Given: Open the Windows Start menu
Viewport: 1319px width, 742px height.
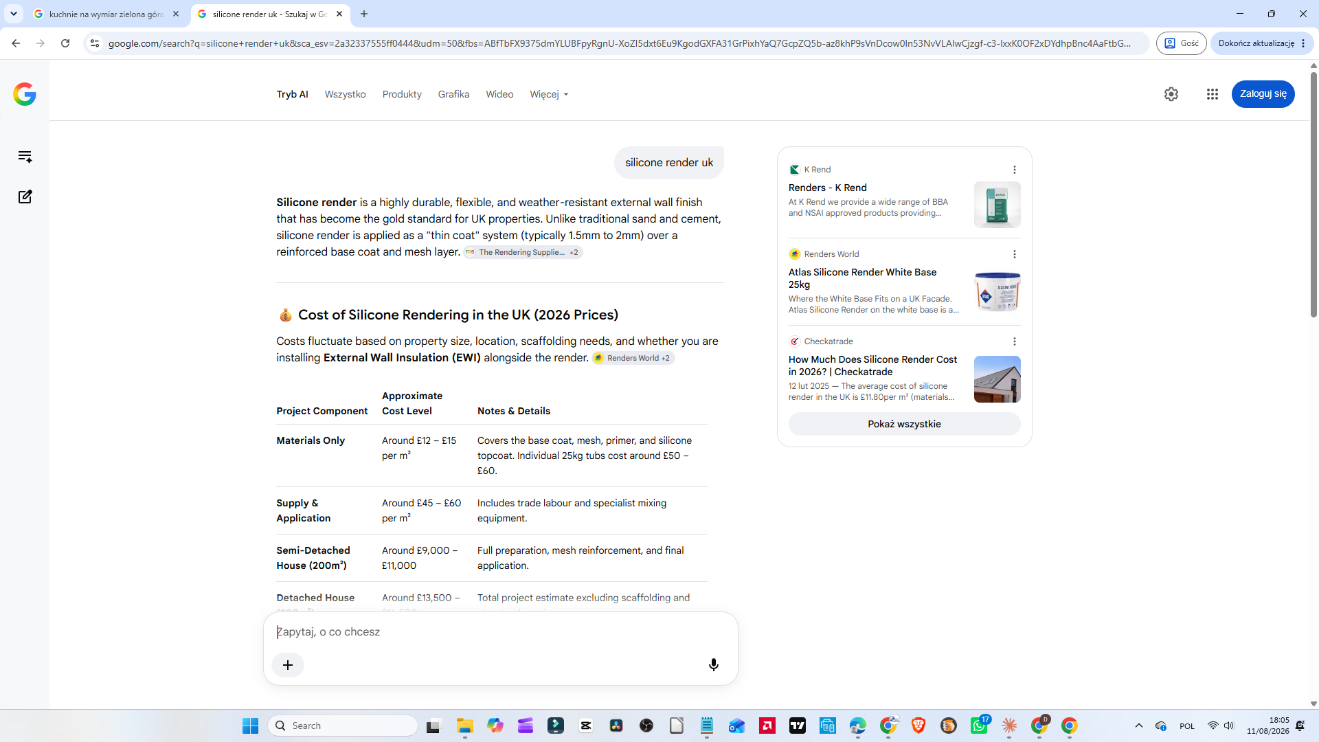Looking at the screenshot, I should 250,726.
